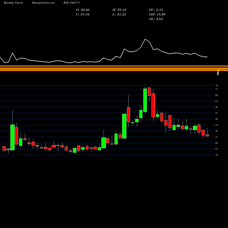The width and height of the screenshot is (228, 228).
Task: Click the price axis label '26'
Action: (217, 143)
